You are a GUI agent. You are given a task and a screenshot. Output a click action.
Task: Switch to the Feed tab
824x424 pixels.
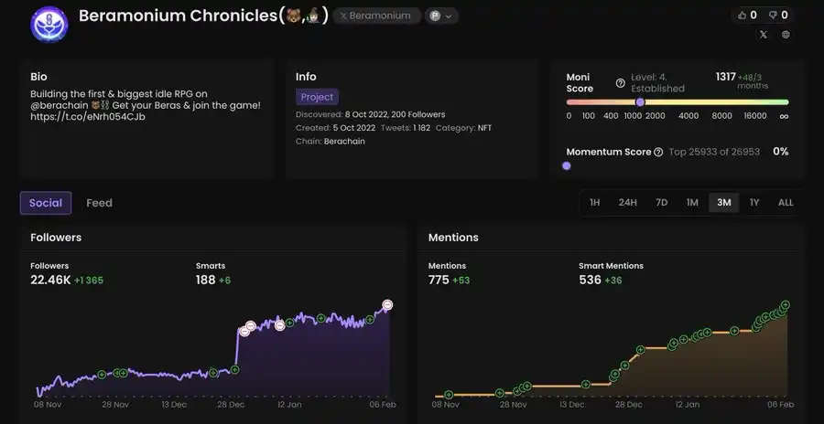click(99, 203)
